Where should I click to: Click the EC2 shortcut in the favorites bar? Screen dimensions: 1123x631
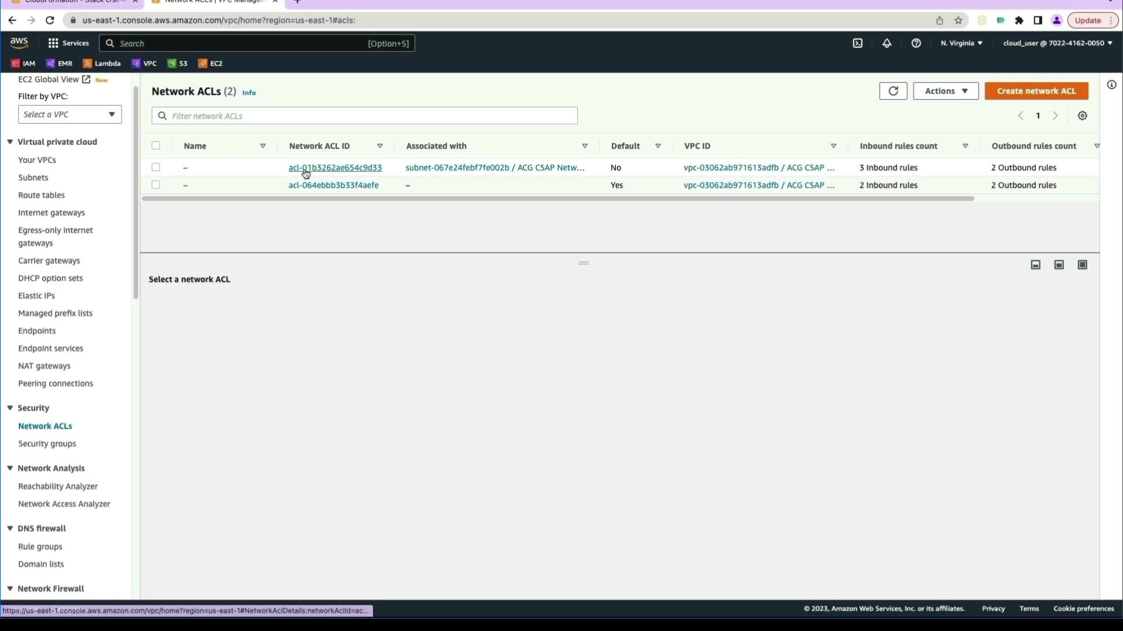click(x=211, y=64)
